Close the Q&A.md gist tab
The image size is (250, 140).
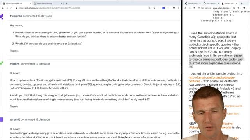coord(30,3)
